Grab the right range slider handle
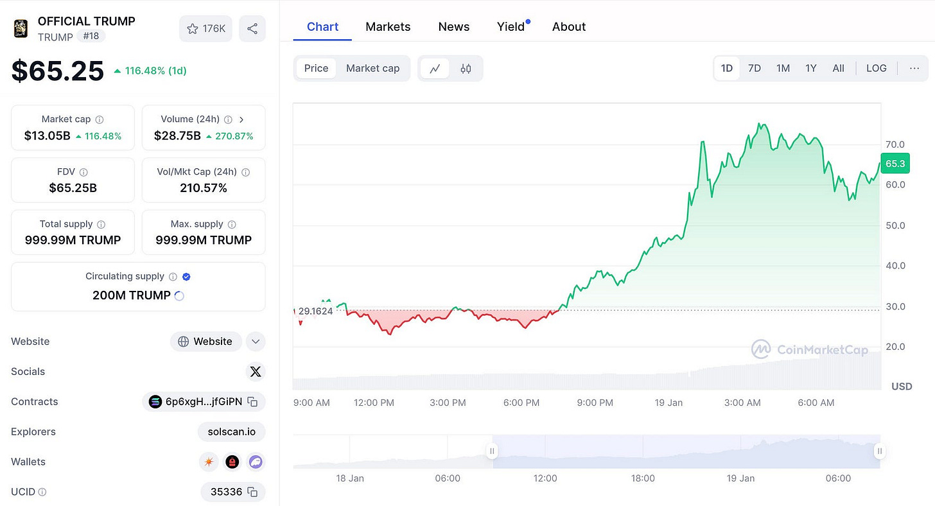Image resolution: width=935 pixels, height=506 pixels. point(879,451)
